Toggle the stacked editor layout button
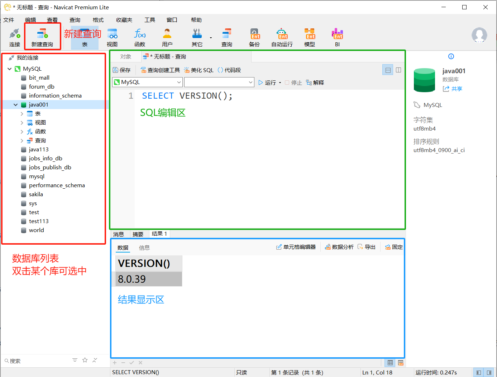The height and width of the screenshot is (377, 497). point(388,70)
